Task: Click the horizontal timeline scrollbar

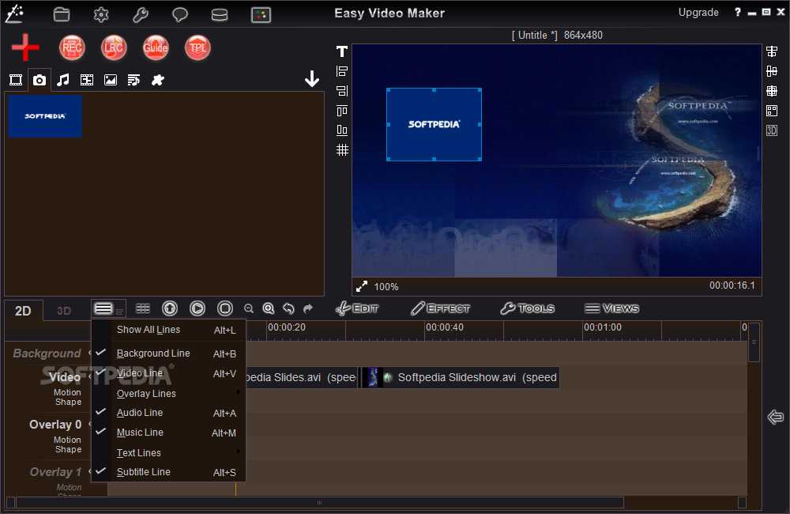Action: point(320,502)
